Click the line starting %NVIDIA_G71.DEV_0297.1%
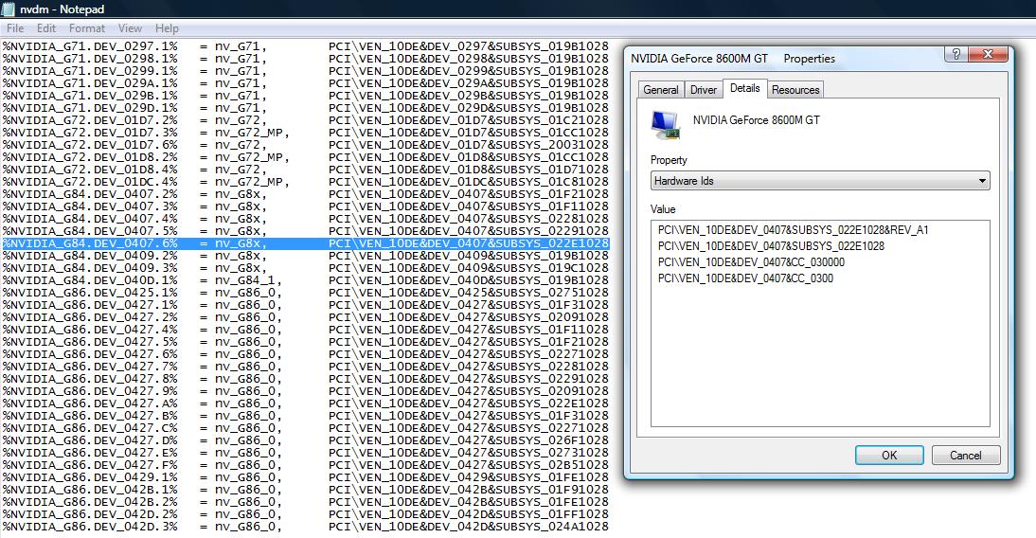 tap(305, 46)
